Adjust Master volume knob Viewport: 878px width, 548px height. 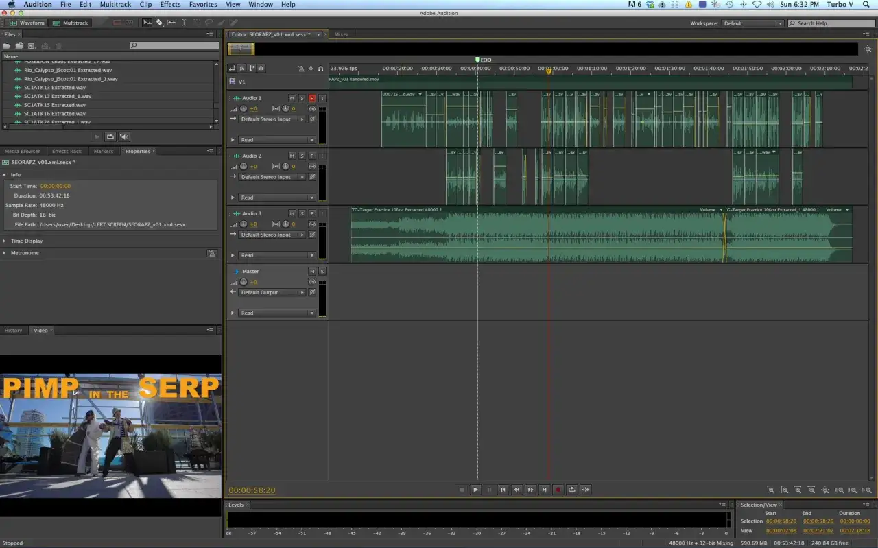(x=243, y=282)
